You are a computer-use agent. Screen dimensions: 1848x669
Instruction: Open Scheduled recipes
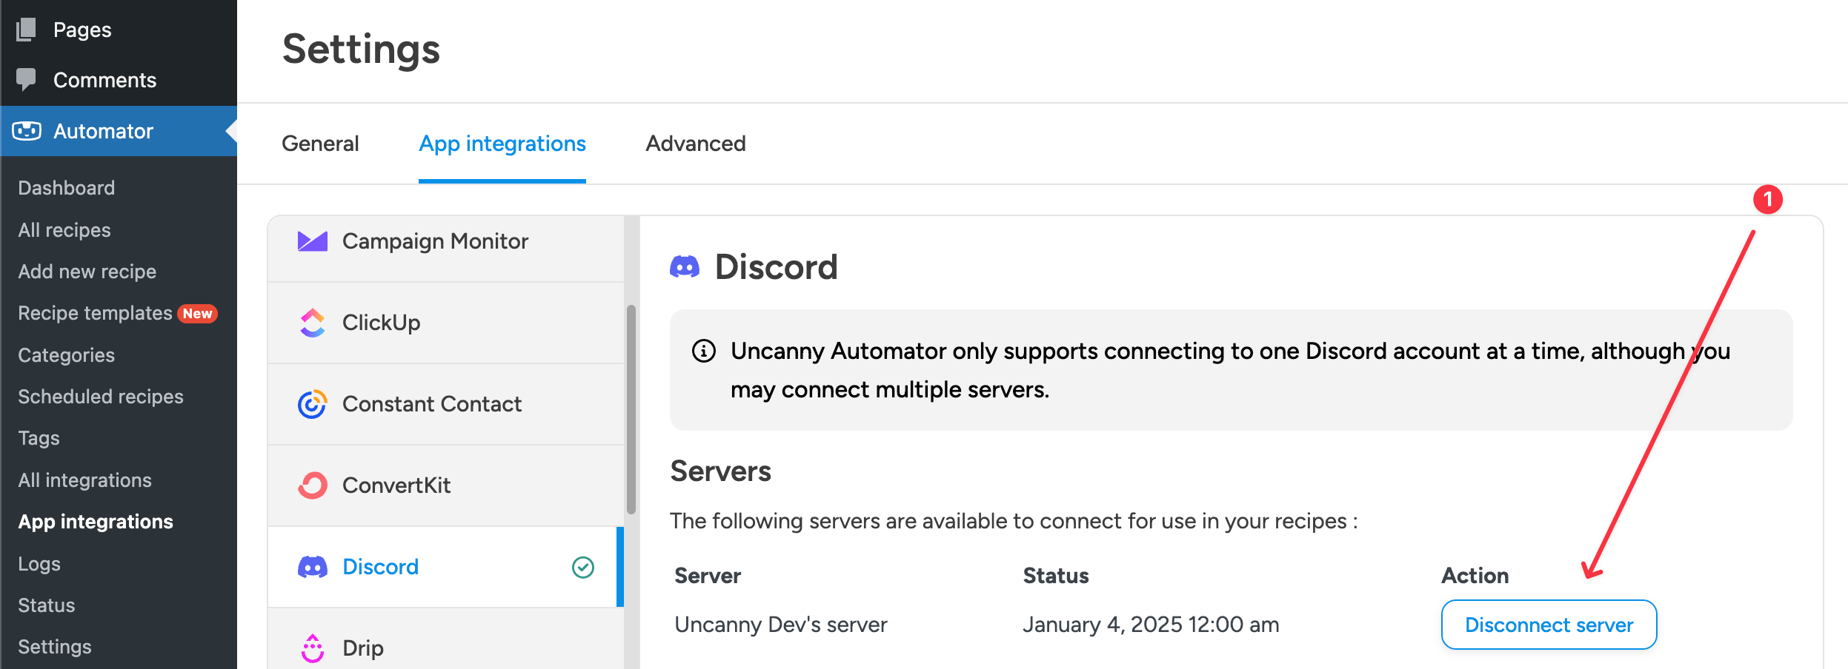[101, 397]
